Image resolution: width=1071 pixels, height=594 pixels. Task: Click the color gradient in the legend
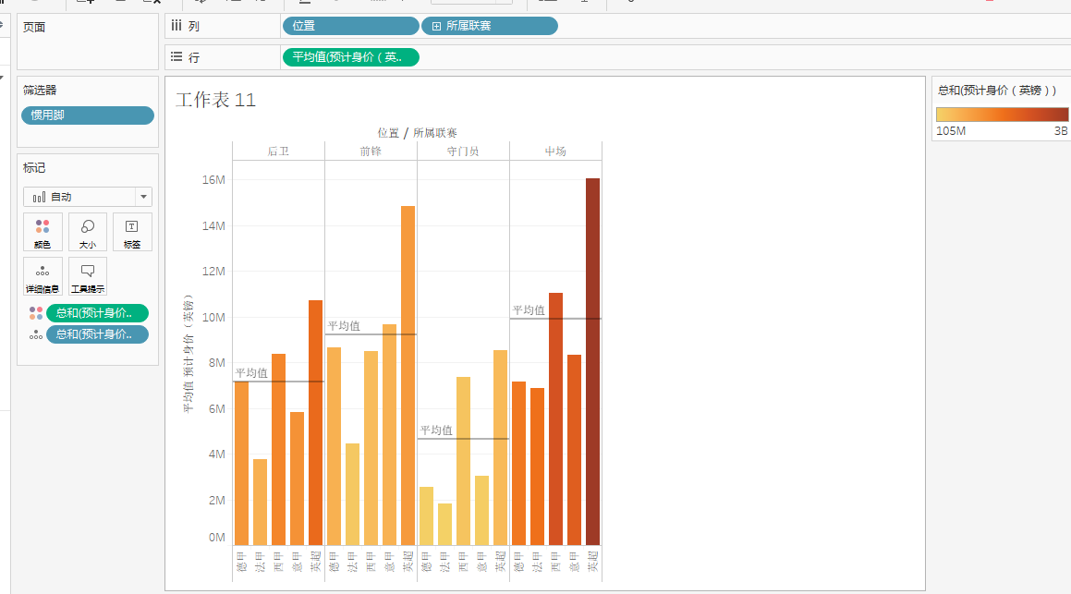point(1002,114)
